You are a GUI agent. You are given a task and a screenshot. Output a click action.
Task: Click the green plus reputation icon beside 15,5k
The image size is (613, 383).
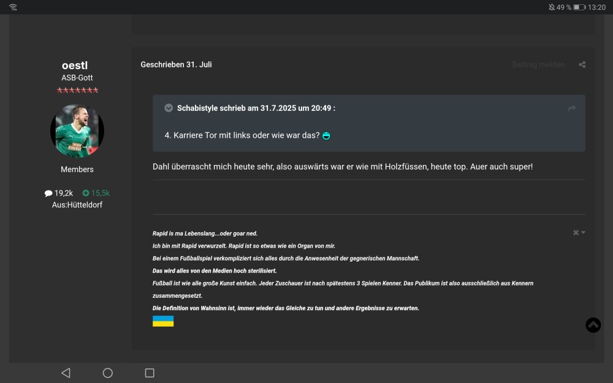pos(87,192)
